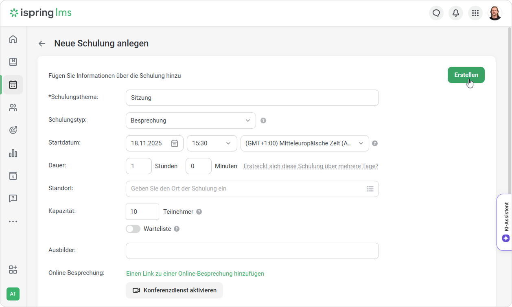Open the bar chart reports icon
Screen dimensions: 512x307
(x=13, y=153)
